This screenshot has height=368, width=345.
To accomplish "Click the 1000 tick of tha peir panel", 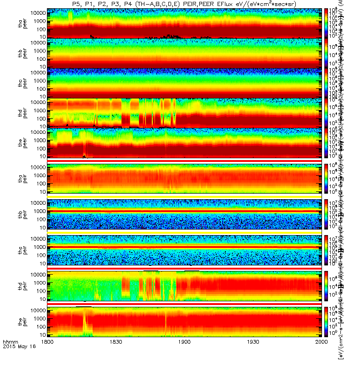I will tap(40, 176).
